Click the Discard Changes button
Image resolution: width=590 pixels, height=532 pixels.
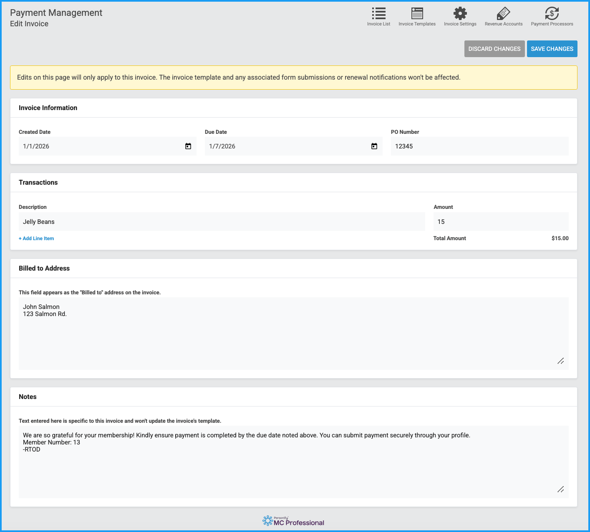[x=494, y=49]
